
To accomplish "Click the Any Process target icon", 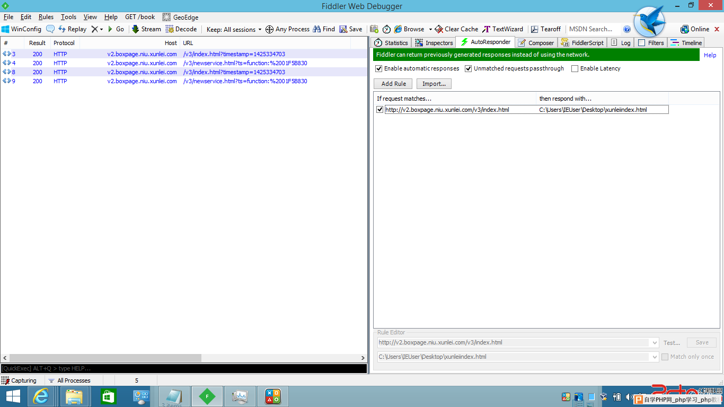I will click(269, 29).
